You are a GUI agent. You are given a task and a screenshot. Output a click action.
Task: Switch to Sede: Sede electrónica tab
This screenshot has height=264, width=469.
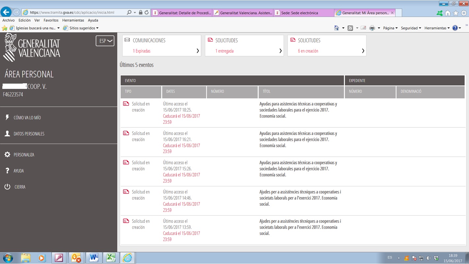click(304, 13)
